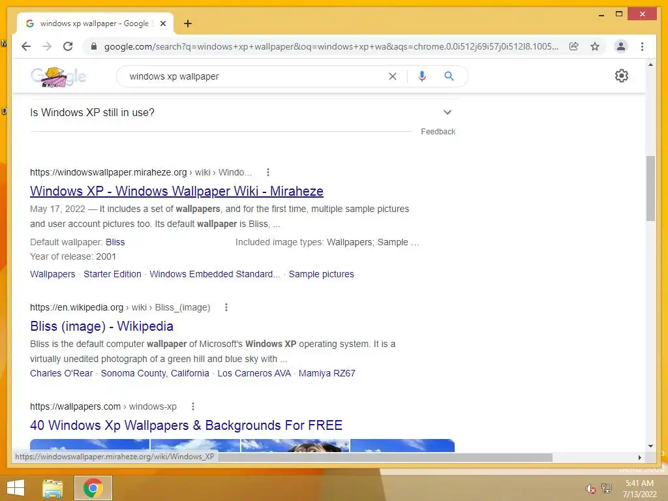Open Google quick settings gear
Screen dimensions: 668x501
[x=622, y=76]
